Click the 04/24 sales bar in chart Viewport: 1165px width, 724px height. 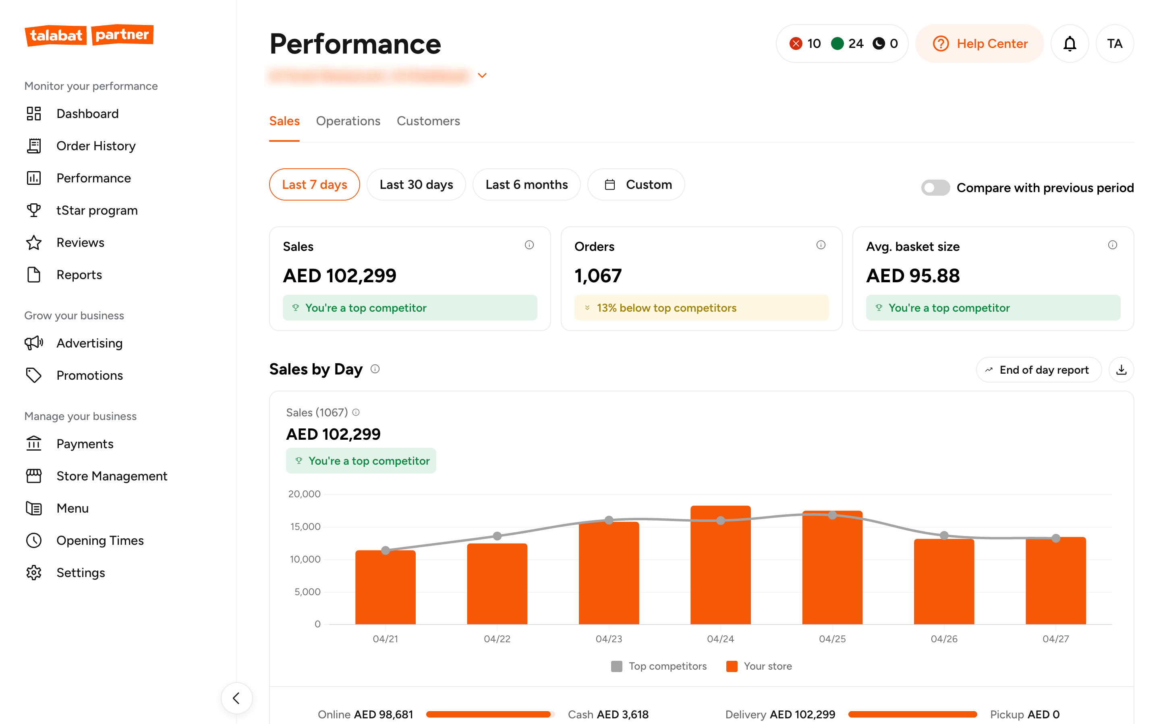[x=720, y=565]
